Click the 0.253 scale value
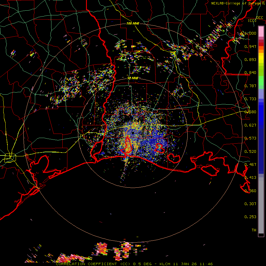 [250, 217]
